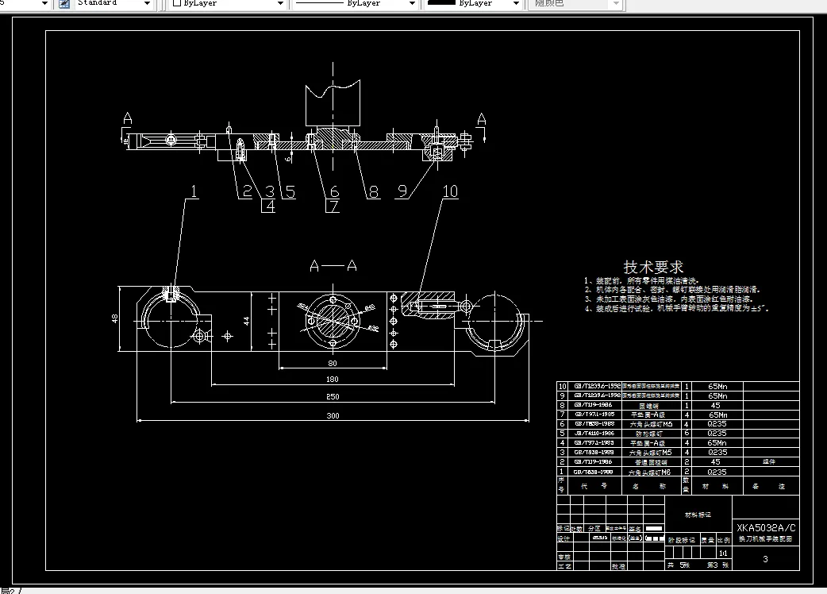The width and height of the screenshot is (827, 594).
Task: Open the dimension style manager icon
Action: (64, 4)
